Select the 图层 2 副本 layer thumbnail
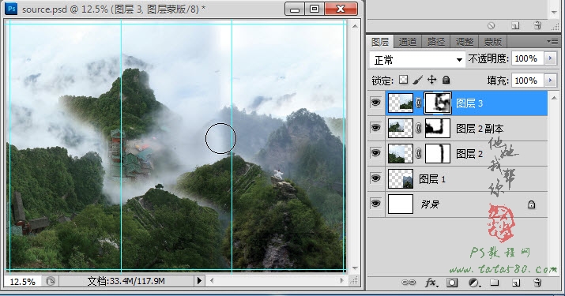Screen dimensions: 565x296 click(x=401, y=129)
